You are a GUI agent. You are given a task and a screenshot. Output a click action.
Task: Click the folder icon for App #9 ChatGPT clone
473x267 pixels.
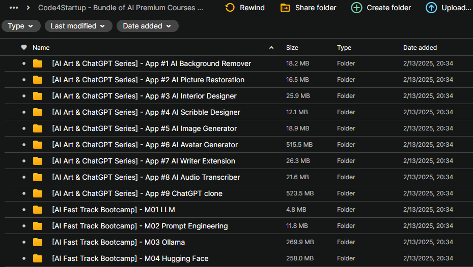38,193
